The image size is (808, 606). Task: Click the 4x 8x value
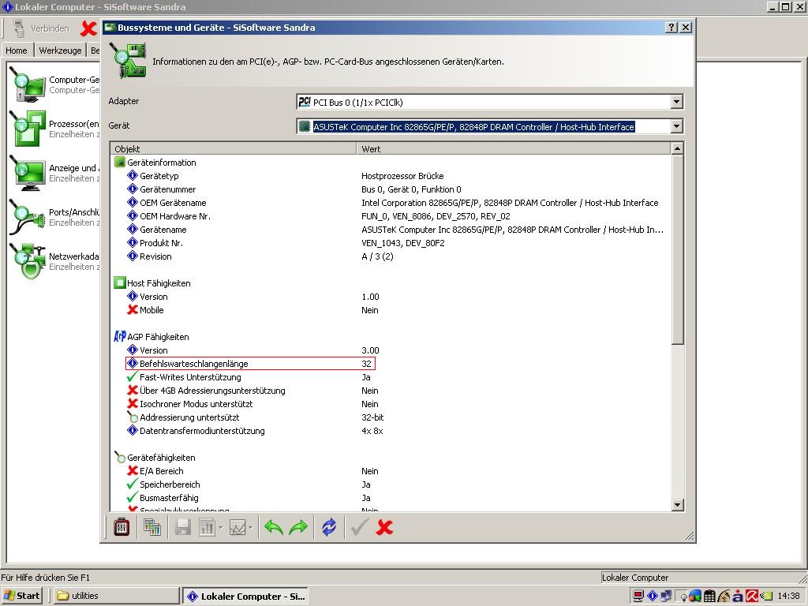[372, 430]
